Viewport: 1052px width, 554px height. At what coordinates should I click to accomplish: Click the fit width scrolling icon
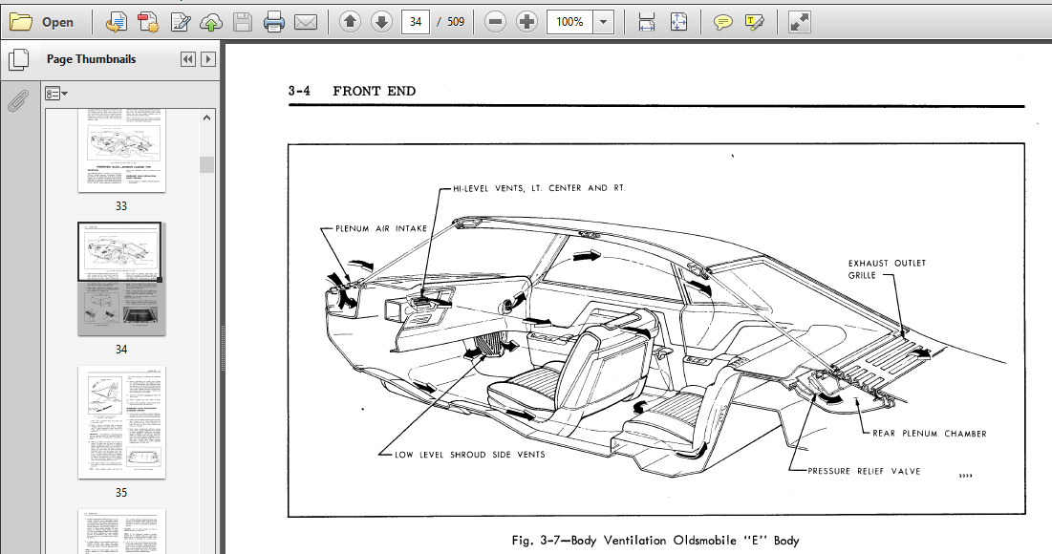point(647,22)
